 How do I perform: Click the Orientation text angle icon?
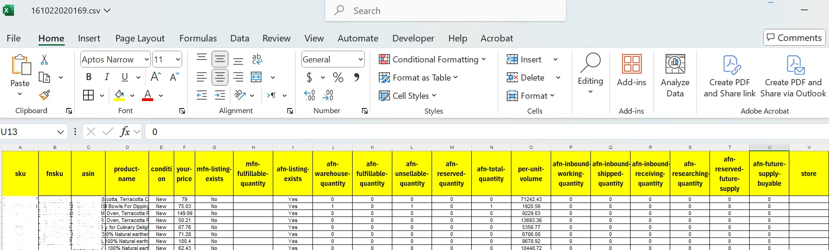(240, 95)
